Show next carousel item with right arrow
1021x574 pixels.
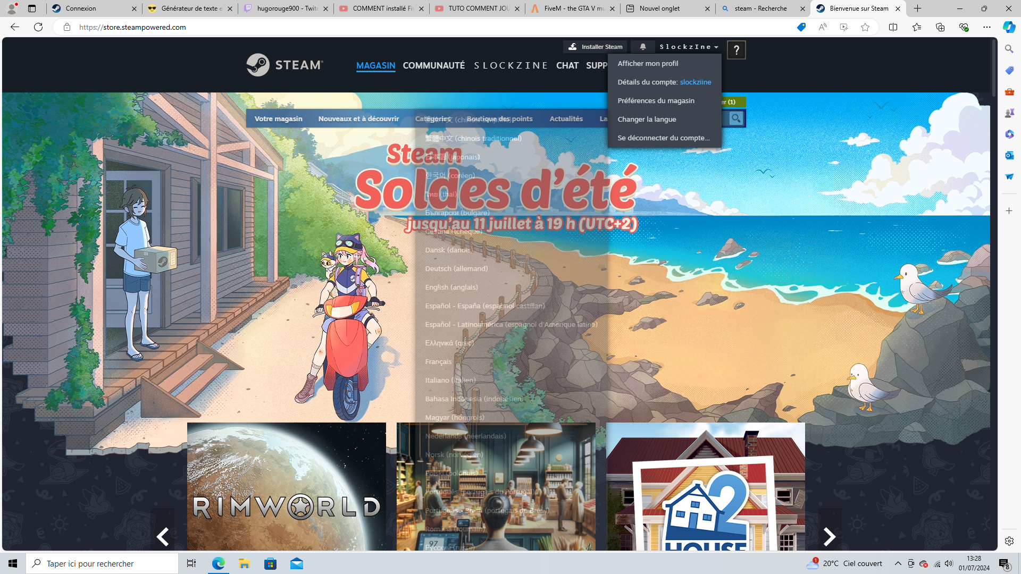click(x=830, y=536)
